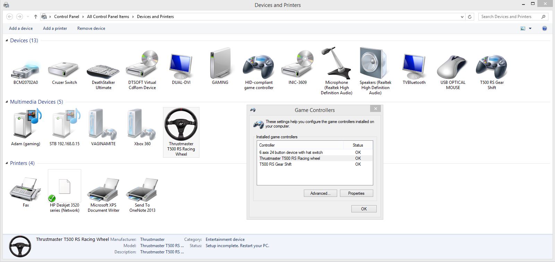Click the 'Setup incomplete. Restart your PC.' status
The height and width of the screenshot is (262, 555).
click(237, 246)
